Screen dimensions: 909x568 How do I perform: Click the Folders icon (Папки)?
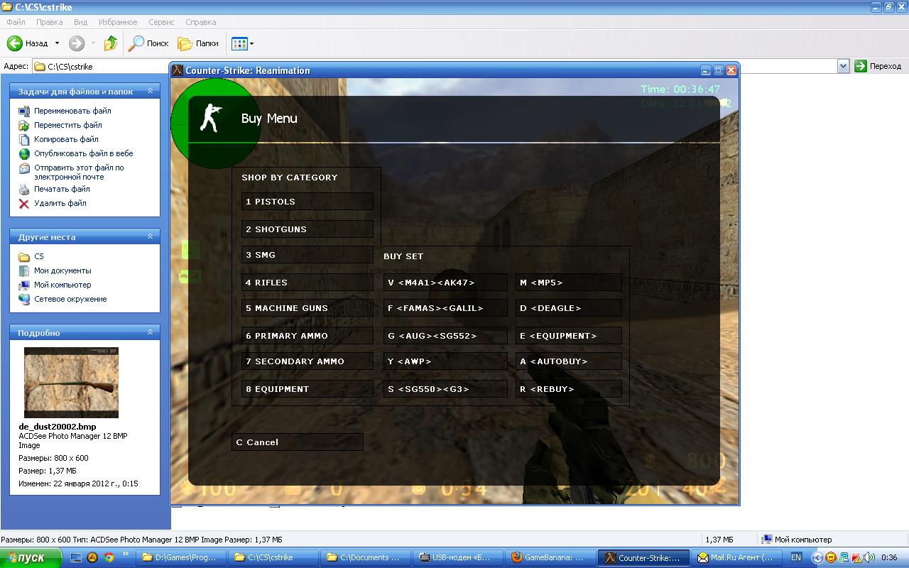(x=185, y=43)
